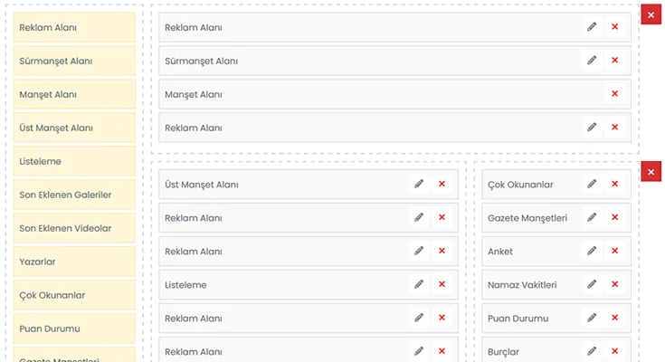Remove the Sürmanşet Alanı layout row
This screenshot has width=665, height=362.
[x=614, y=61]
